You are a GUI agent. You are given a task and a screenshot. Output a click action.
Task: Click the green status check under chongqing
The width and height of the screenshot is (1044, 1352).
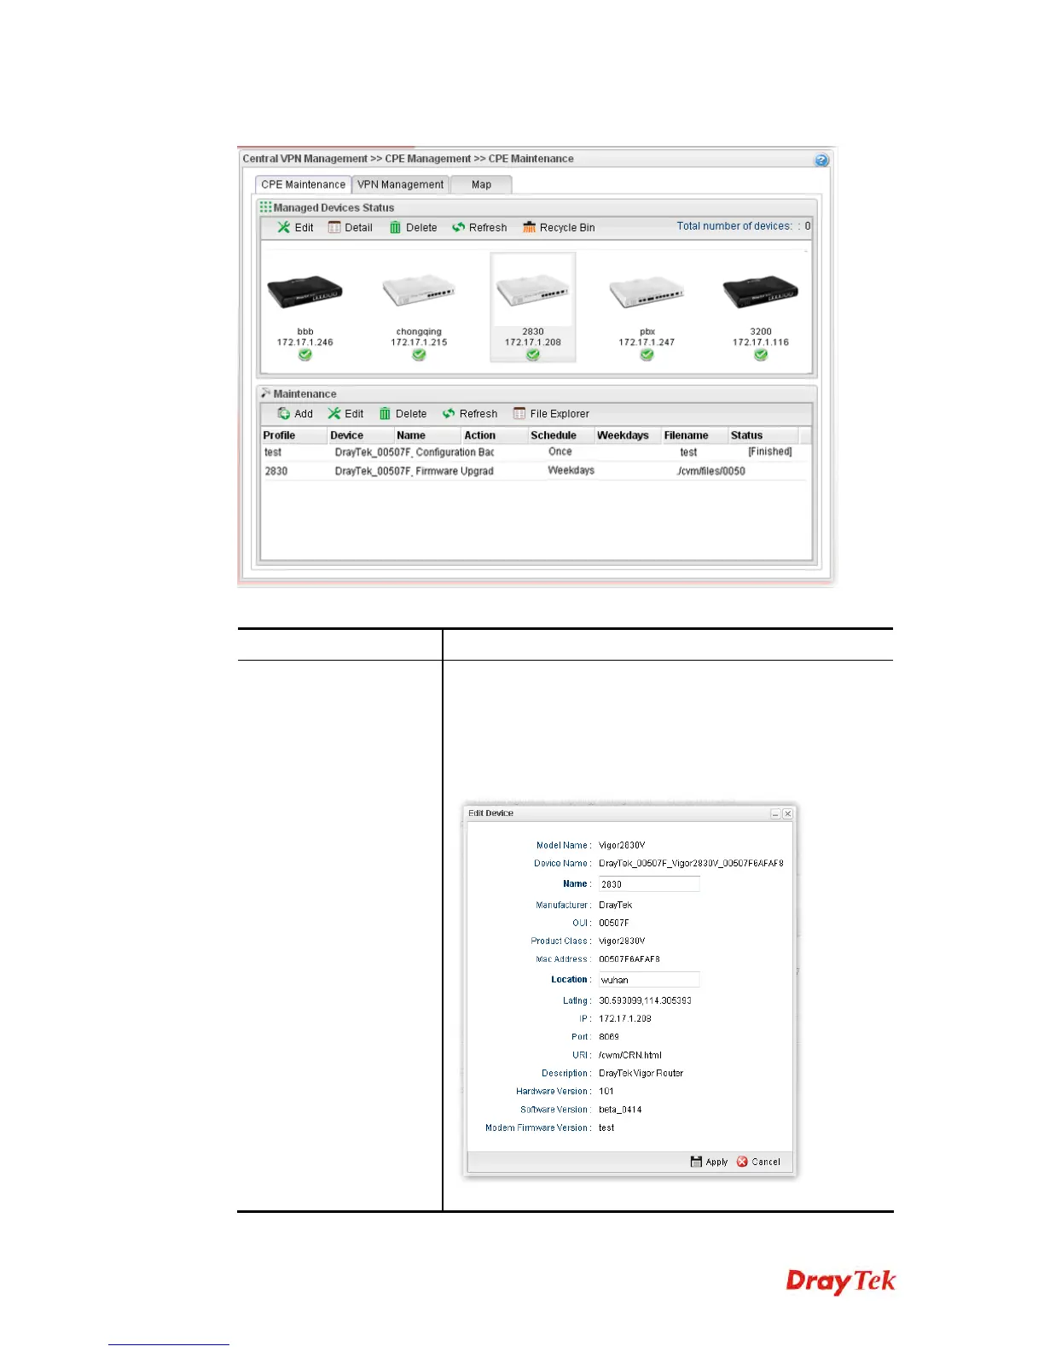[x=419, y=355]
